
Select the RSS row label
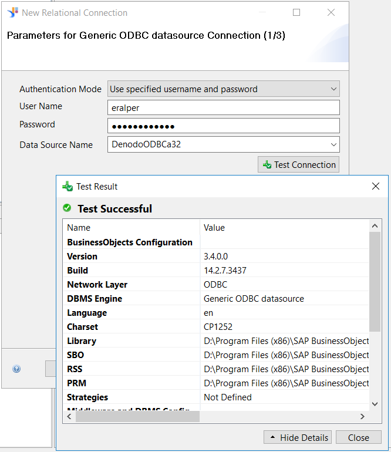point(75,369)
